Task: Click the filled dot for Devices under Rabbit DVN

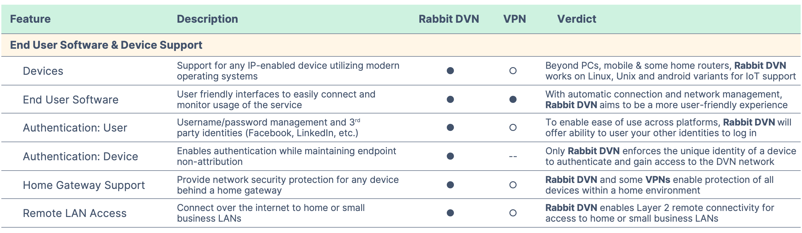Action: tap(450, 71)
